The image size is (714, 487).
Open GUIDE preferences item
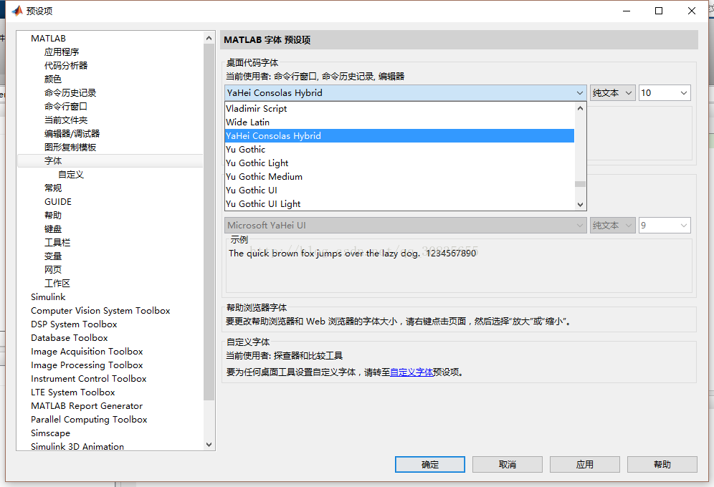click(x=58, y=201)
